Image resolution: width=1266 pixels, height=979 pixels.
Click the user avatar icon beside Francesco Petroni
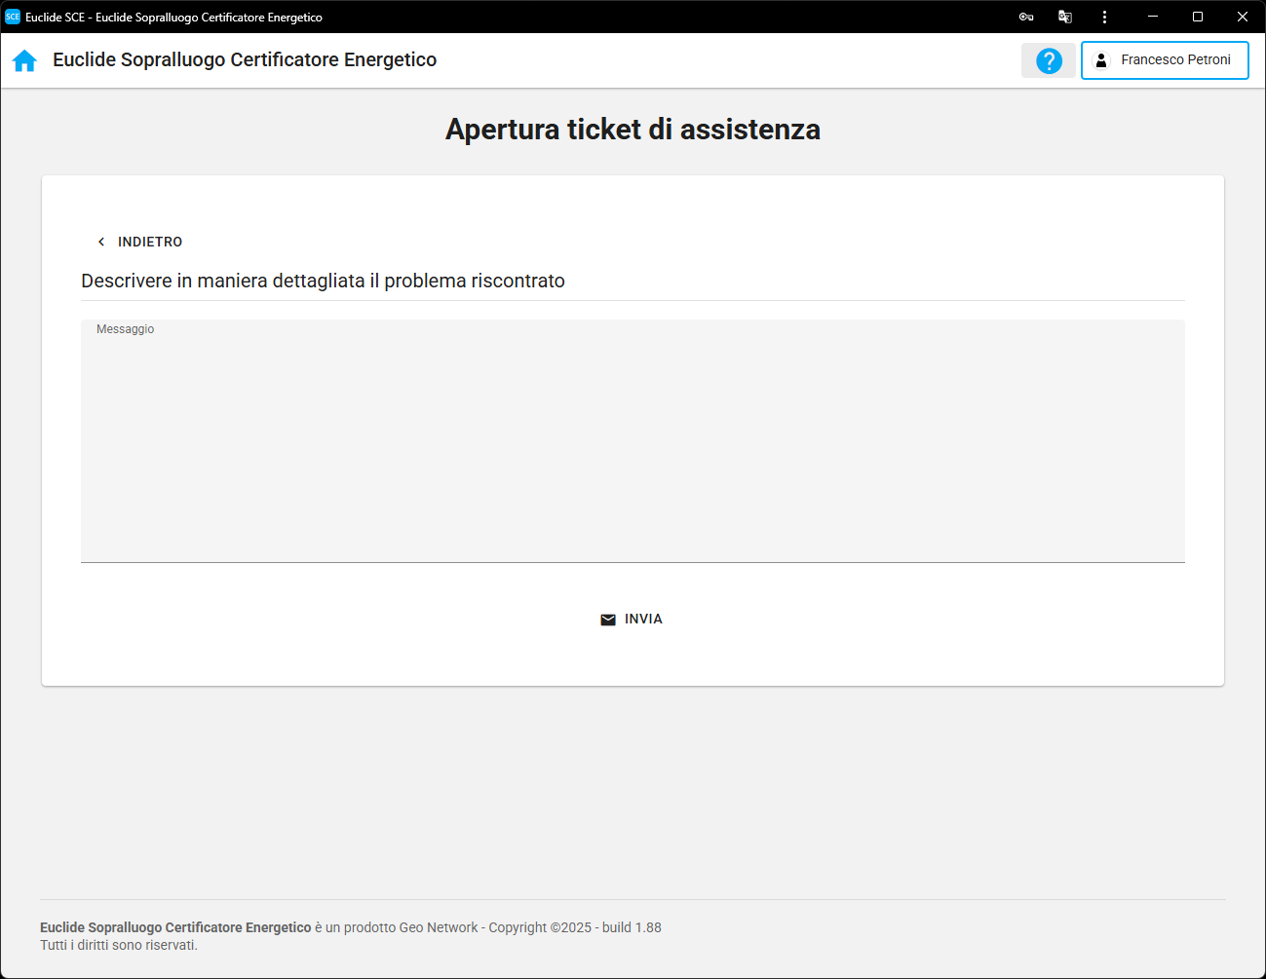coord(1101,60)
